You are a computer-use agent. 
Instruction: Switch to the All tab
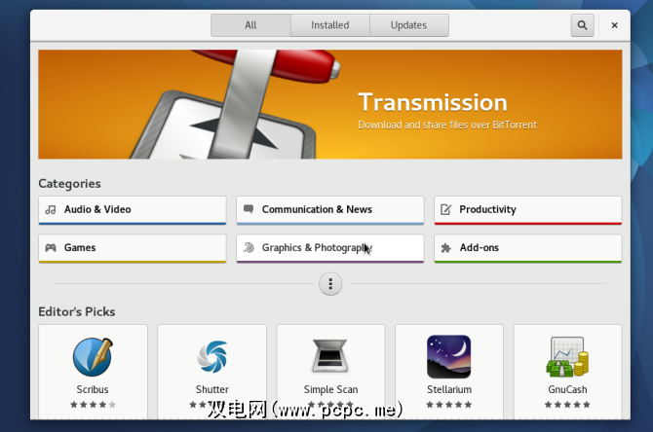click(x=250, y=25)
